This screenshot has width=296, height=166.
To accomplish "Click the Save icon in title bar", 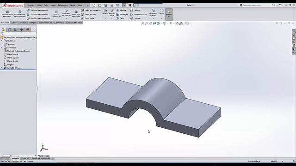I will click(106, 5).
